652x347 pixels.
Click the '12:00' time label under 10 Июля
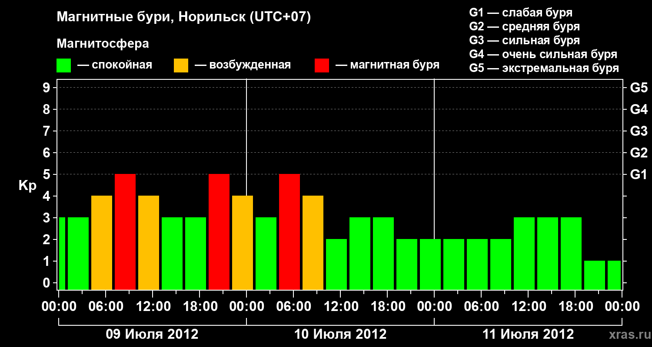340,306
